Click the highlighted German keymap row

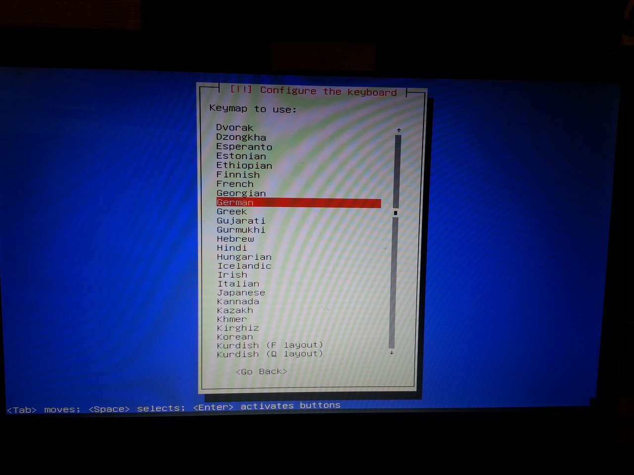point(299,203)
